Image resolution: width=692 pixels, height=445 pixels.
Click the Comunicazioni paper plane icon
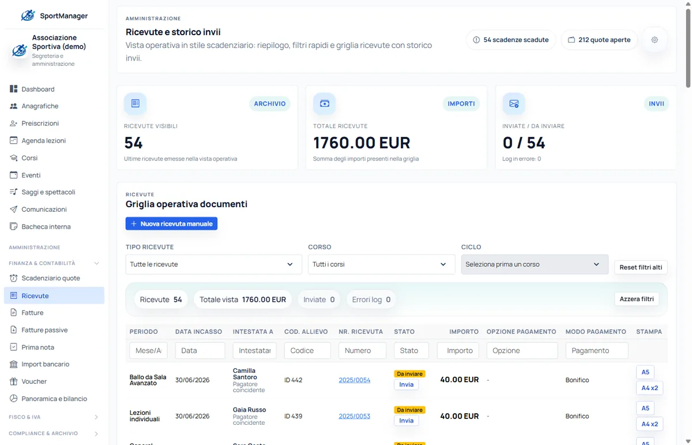pos(14,209)
